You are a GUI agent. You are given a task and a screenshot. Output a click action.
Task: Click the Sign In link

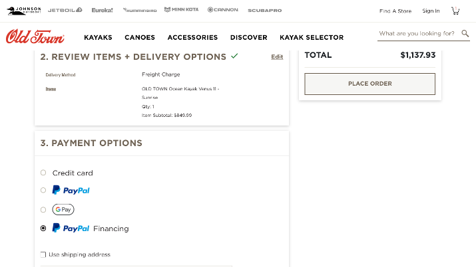point(431,11)
